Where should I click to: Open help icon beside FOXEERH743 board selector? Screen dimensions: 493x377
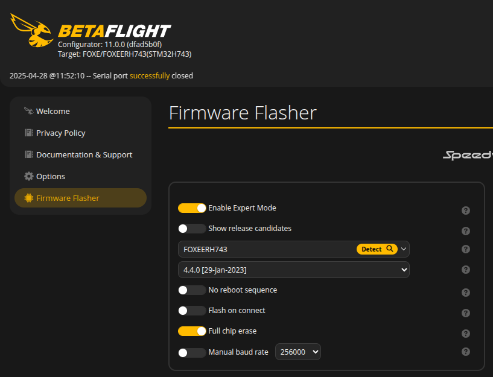coord(466,249)
